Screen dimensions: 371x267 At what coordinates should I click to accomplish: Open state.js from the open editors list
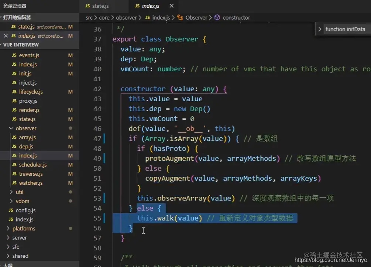pyautogui.click(x=39, y=27)
